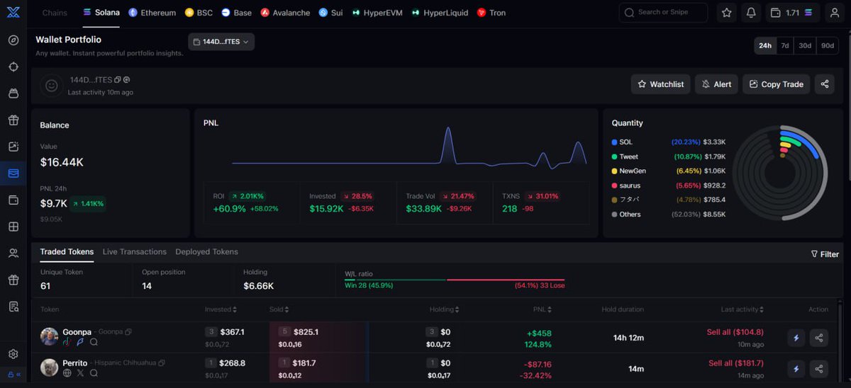Open the Traded Tokens tab
Screen dimensions: 851x388
point(67,252)
